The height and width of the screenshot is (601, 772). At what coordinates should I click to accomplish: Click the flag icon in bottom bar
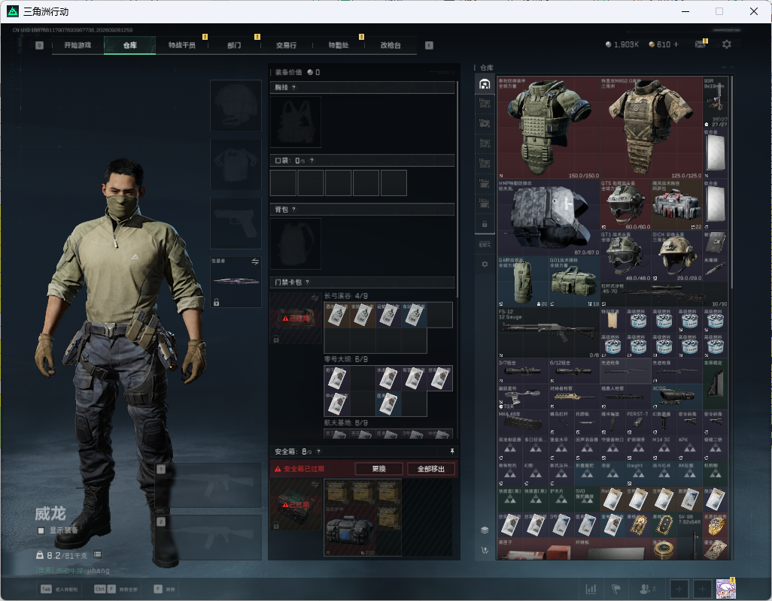tap(615, 588)
